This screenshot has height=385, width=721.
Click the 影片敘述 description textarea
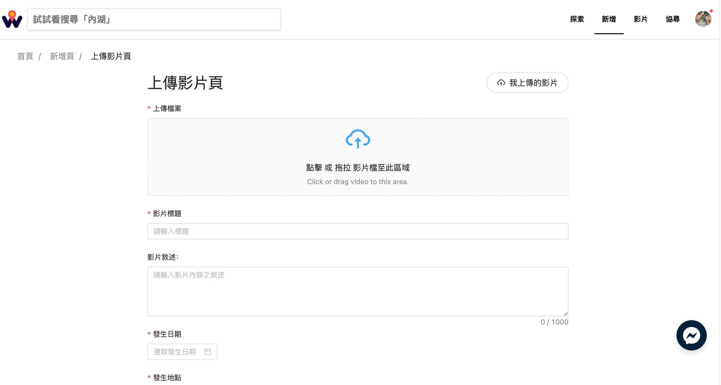tap(358, 291)
